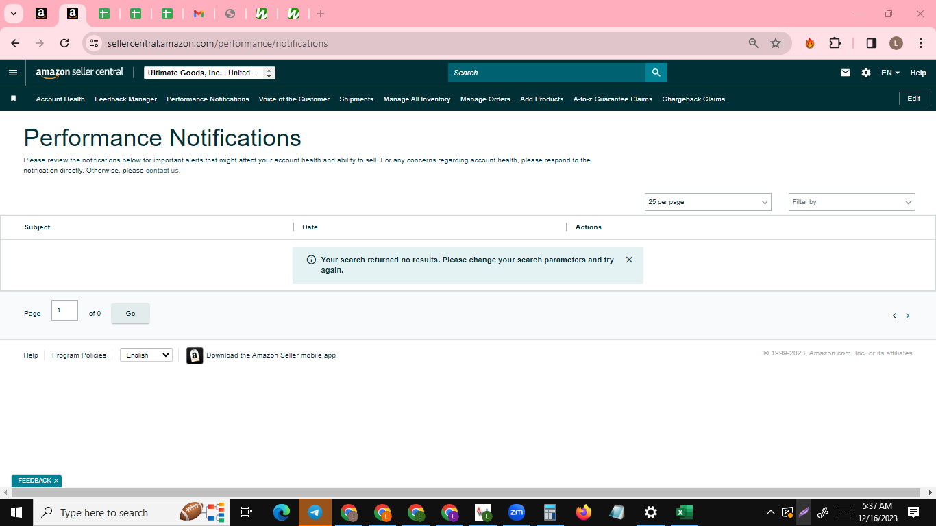Open Account Health in favorites bar
The height and width of the screenshot is (526, 936).
click(x=60, y=99)
